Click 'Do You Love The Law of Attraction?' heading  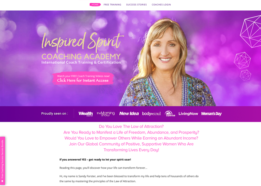[131, 126]
